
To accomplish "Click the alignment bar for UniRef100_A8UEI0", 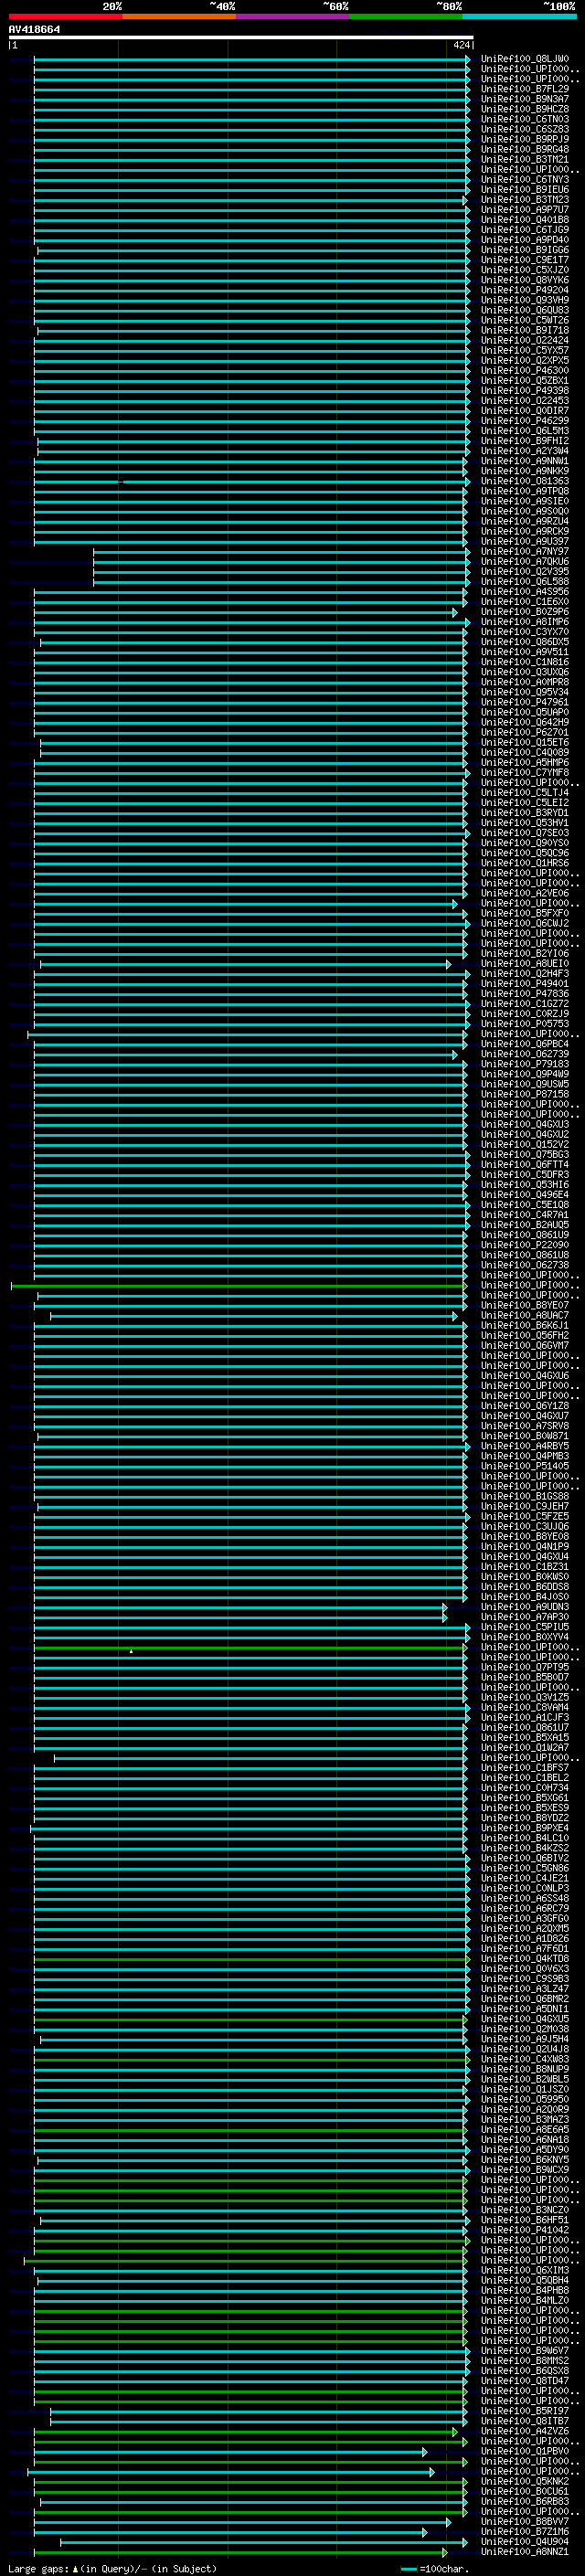I will 246,964.
